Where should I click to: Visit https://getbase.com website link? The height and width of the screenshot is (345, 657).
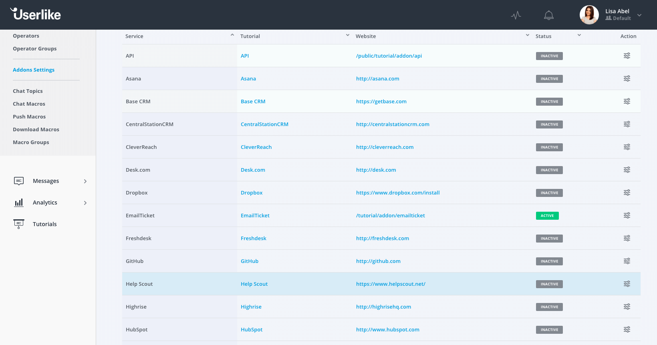381,101
